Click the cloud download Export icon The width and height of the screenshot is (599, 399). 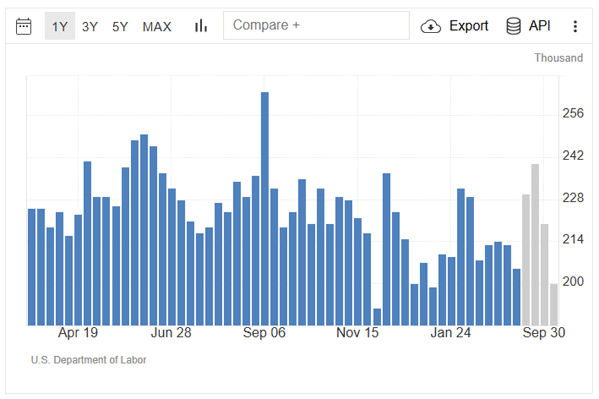pos(431,26)
